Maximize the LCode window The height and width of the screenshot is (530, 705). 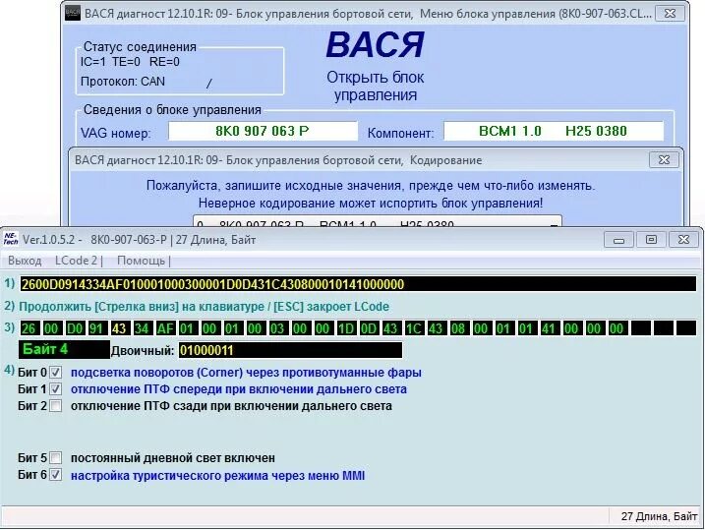[651, 240]
